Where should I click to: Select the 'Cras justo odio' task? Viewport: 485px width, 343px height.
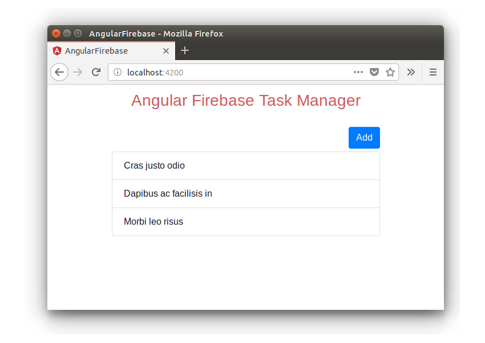click(x=246, y=166)
